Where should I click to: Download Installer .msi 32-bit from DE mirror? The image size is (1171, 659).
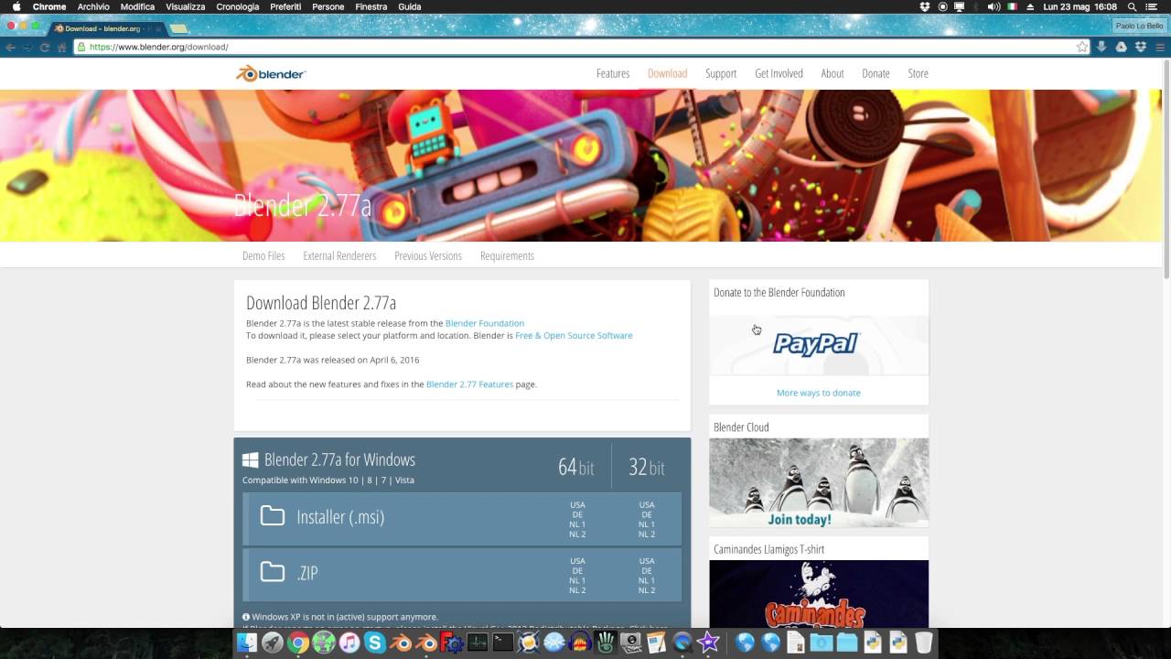point(647,515)
